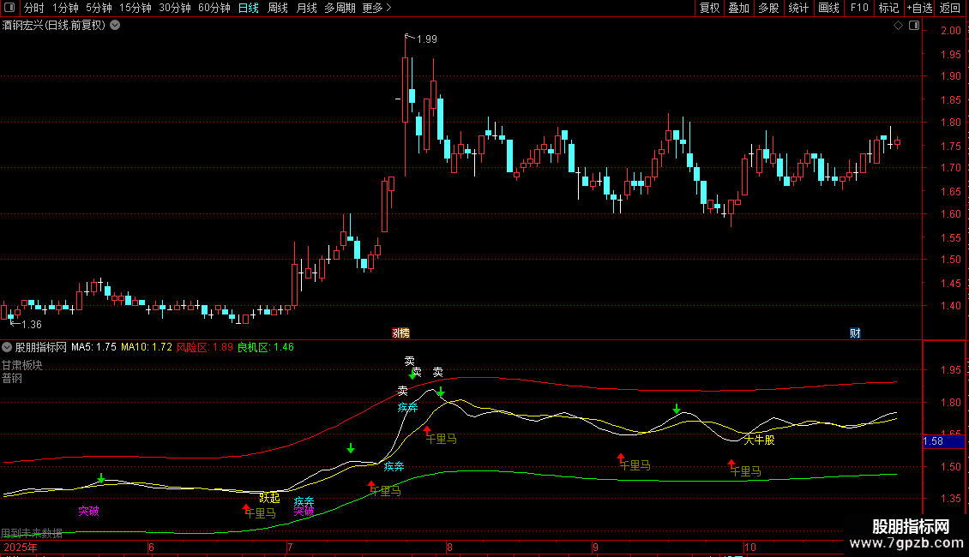
Task: Activate the 画线 drawing tool
Action: [828, 8]
